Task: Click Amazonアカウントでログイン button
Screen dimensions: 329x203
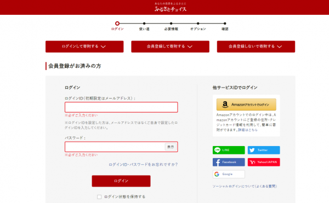Action: click(246, 105)
